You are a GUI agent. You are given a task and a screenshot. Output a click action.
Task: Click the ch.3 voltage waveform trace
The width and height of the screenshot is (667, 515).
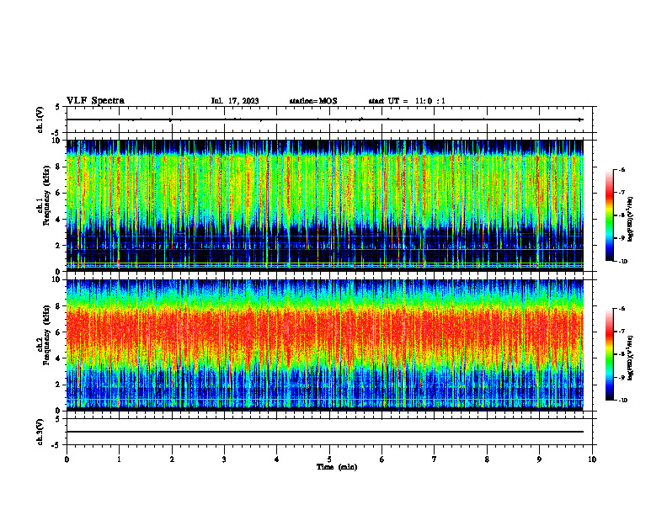[x=325, y=432]
